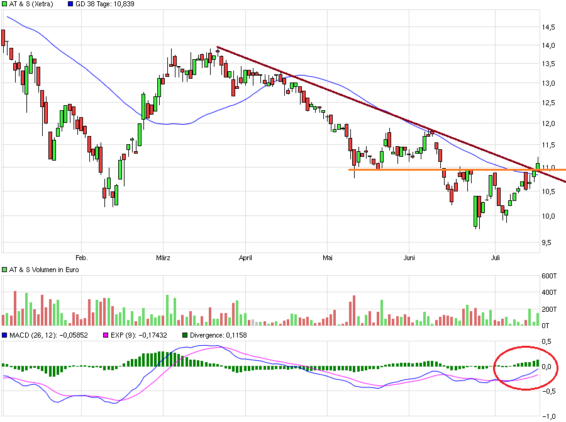Select the 'Juni' time axis label

(x=409, y=258)
